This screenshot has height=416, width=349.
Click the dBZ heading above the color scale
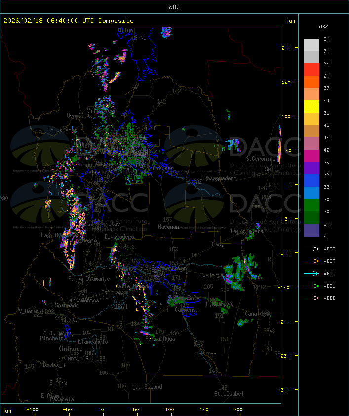[x=323, y=27]
